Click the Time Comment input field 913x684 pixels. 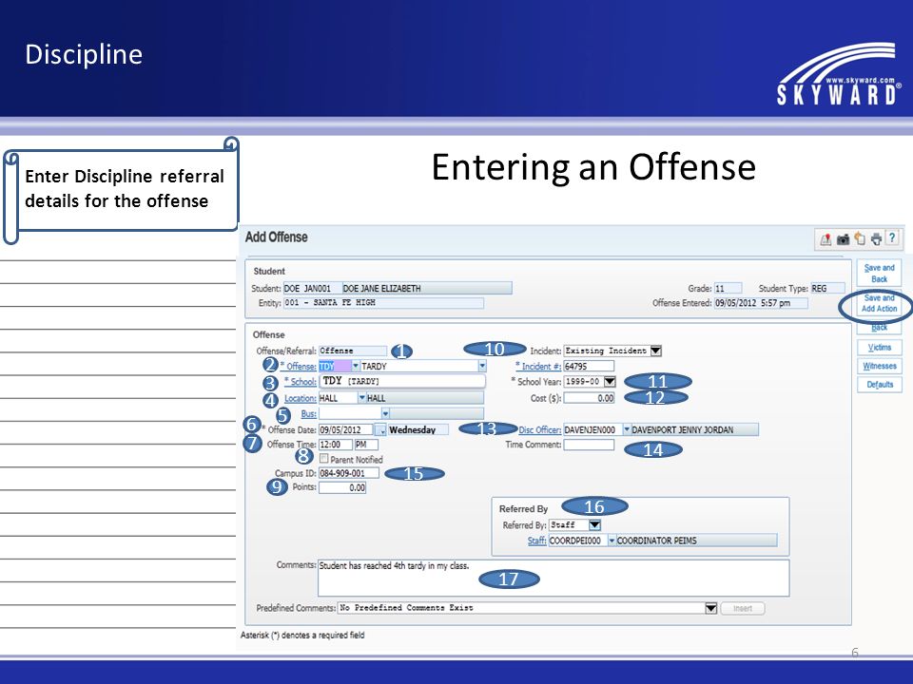[589, 445]
